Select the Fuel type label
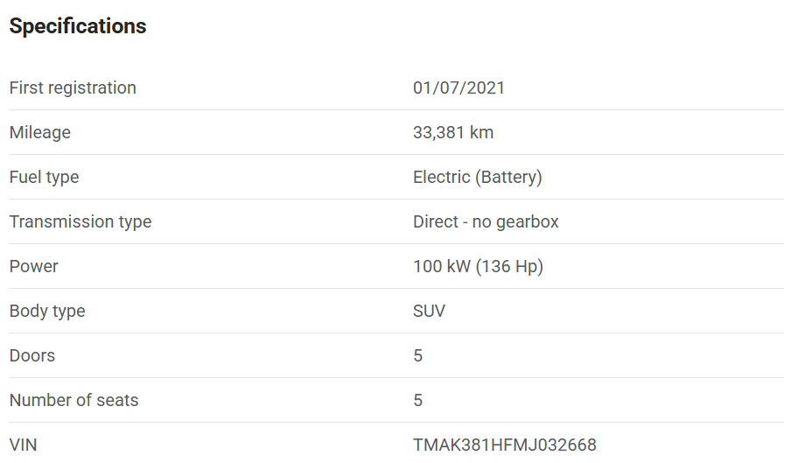791x463 pixels. [44, 177]
